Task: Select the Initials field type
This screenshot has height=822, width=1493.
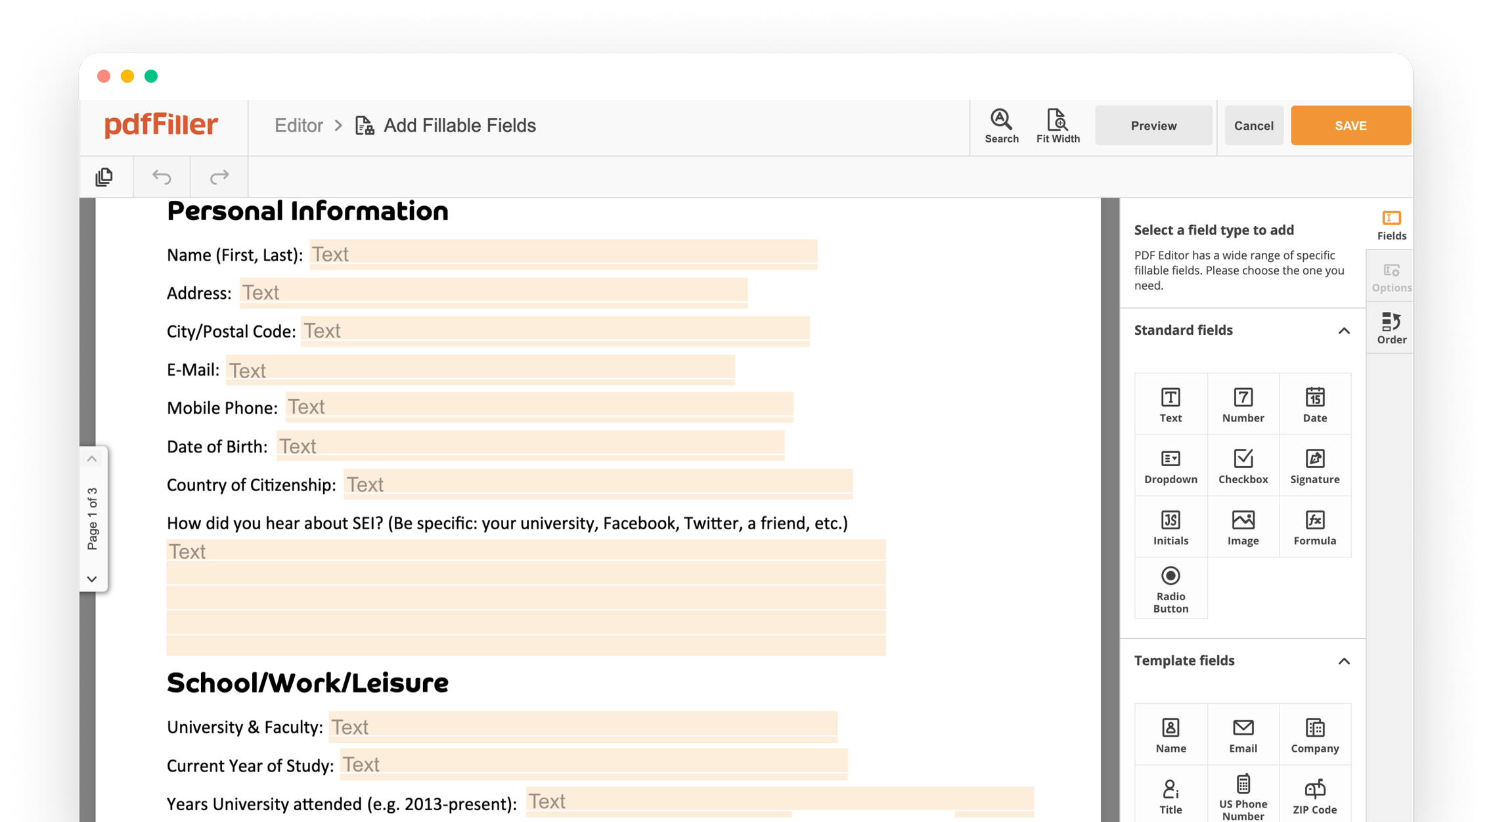Action: (x=1170, y=527)
